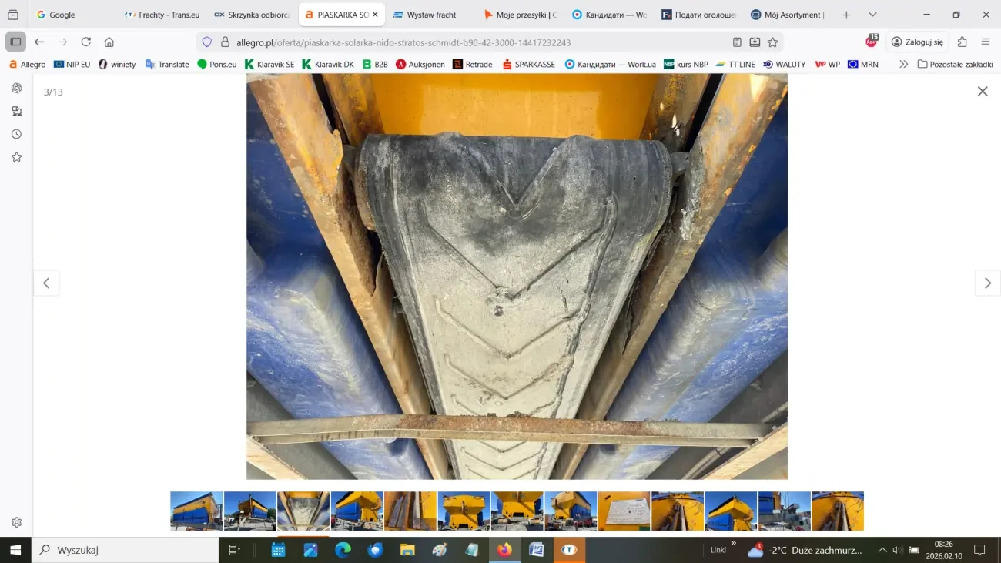This screenshot has width=1001, height=563.
Task: Open the tracking protection shield icon
Action: 206,42
